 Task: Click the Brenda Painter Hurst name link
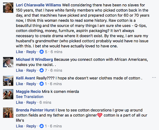click(x=35, y=110)
